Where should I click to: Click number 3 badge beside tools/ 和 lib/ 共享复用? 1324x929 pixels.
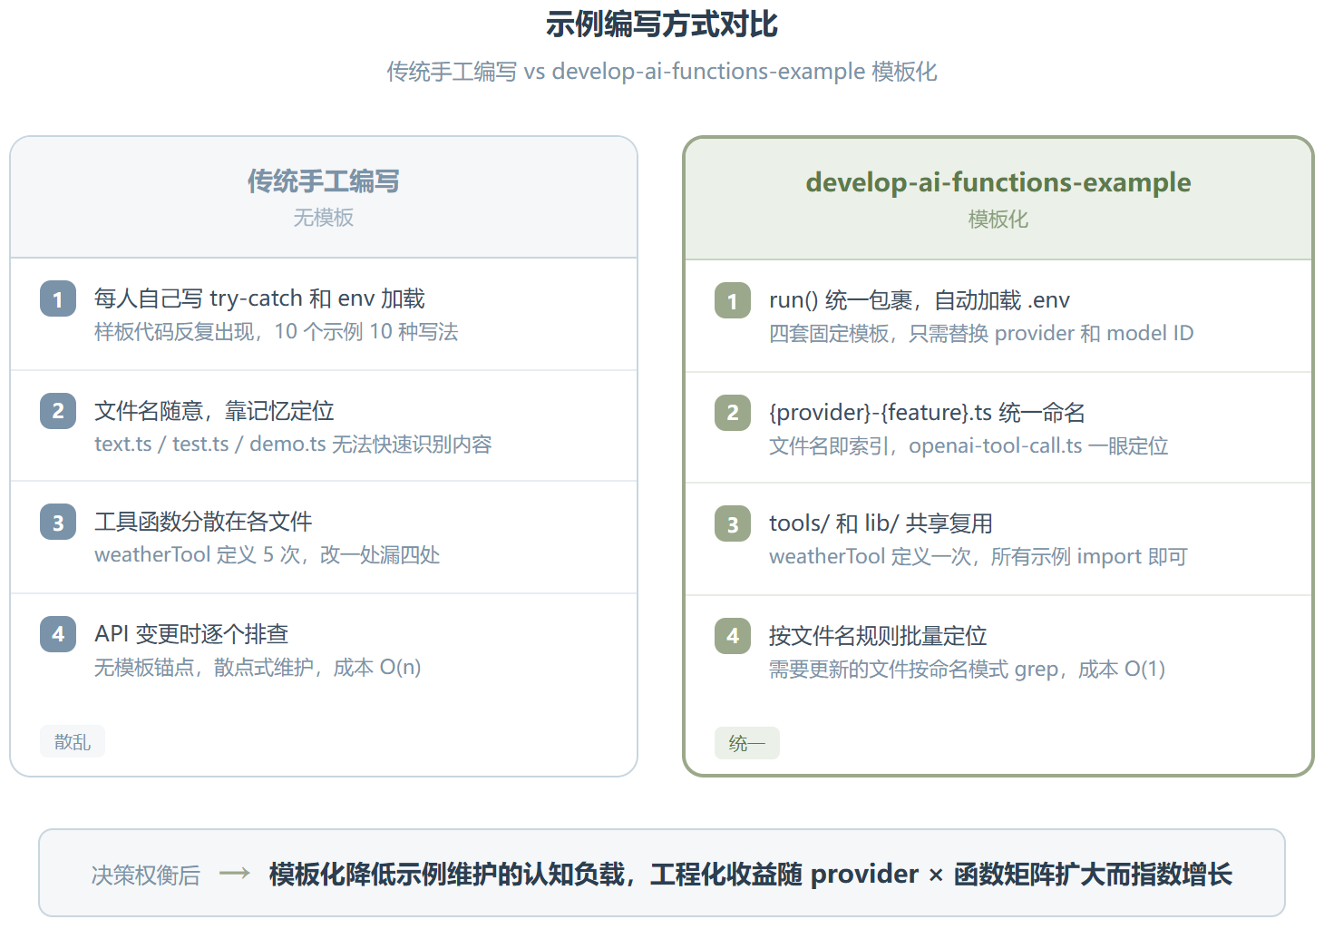733,524
